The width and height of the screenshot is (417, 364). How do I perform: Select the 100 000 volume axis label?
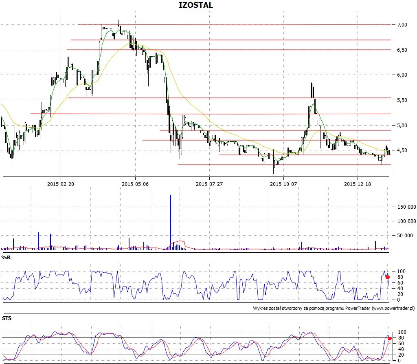[x=406, y=221]
